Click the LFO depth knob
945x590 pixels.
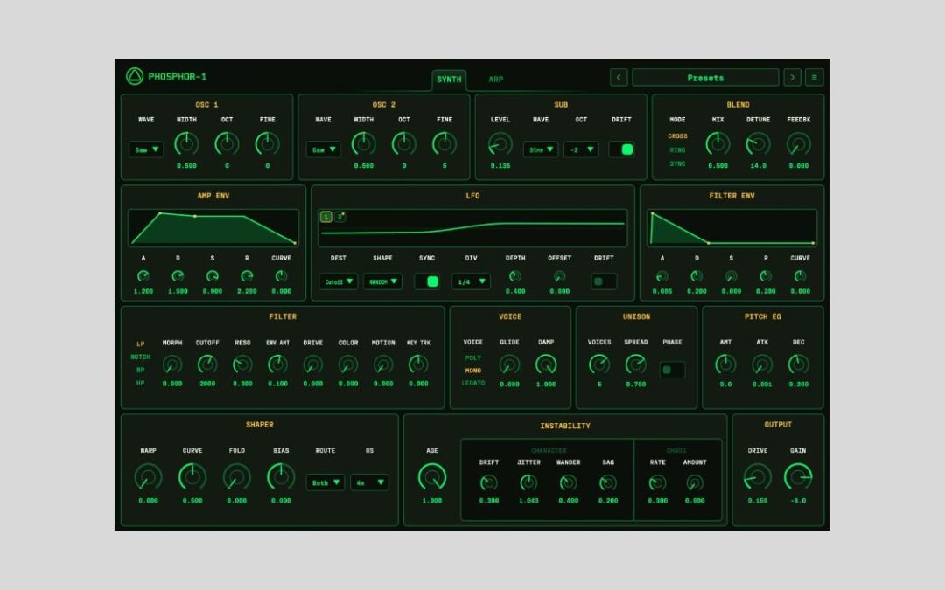[x=515, y=276]
